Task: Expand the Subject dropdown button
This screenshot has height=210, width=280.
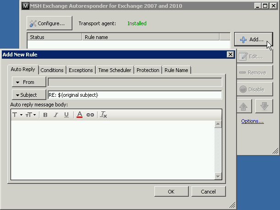Action: point(29,95)
